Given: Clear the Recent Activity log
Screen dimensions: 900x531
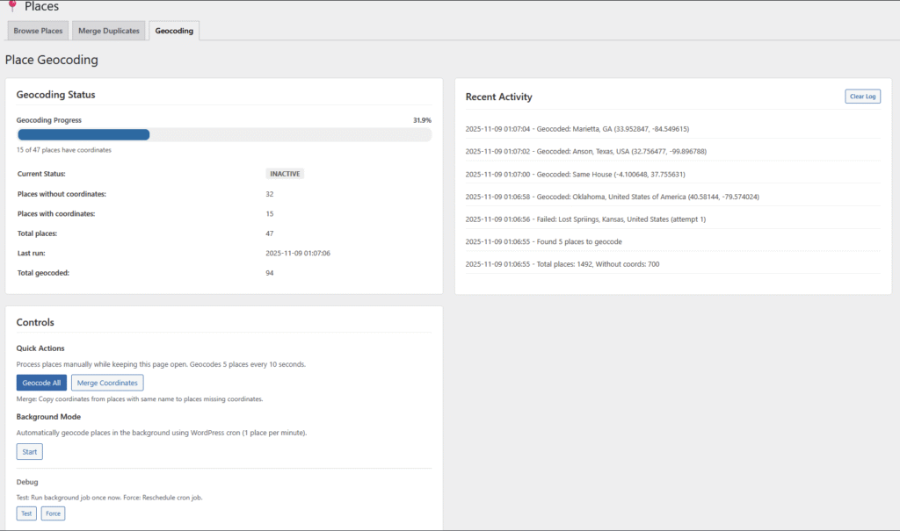Looking at the screenshot, I should point(862,97).
